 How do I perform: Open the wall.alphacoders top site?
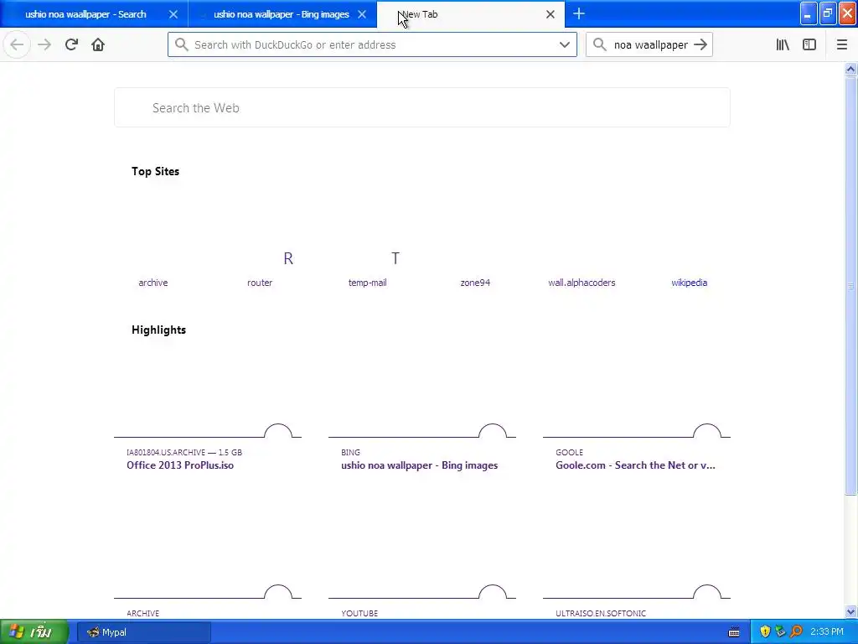(x=581, y=283)
